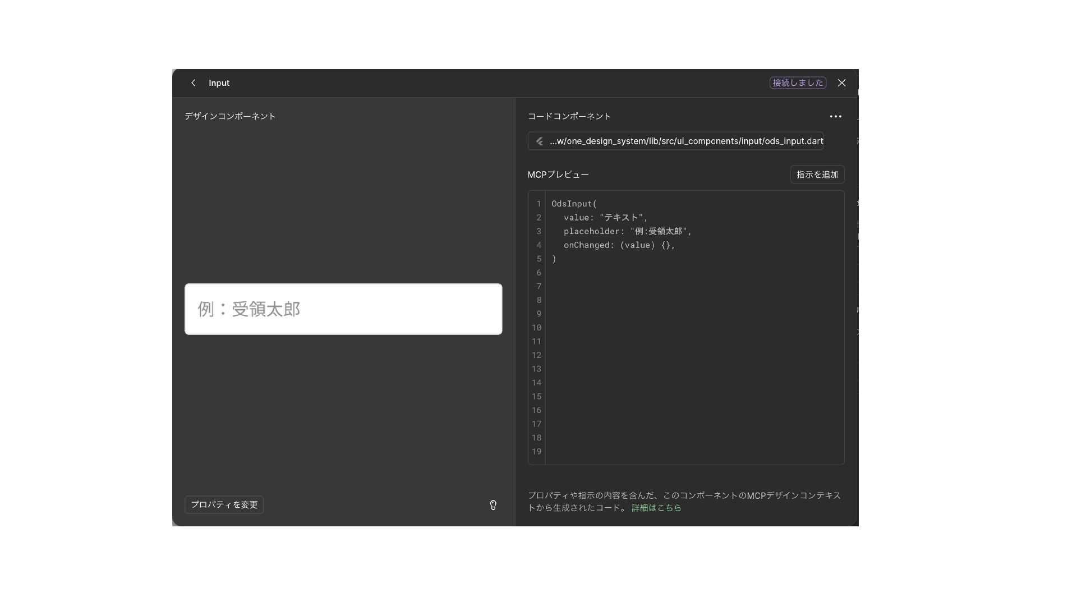Click the コードコンポーネント heading
The width and height of the screenshot is (1077, 606).
point(569,116)
